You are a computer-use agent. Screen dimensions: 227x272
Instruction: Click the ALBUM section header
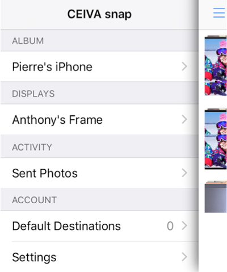pos(28,41)
